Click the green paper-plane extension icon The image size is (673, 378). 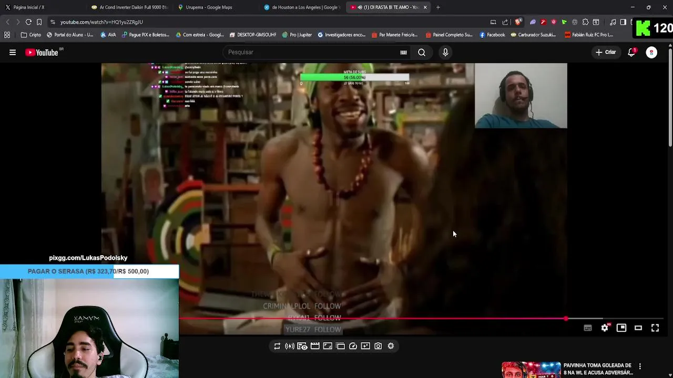[x=564, y=22]
